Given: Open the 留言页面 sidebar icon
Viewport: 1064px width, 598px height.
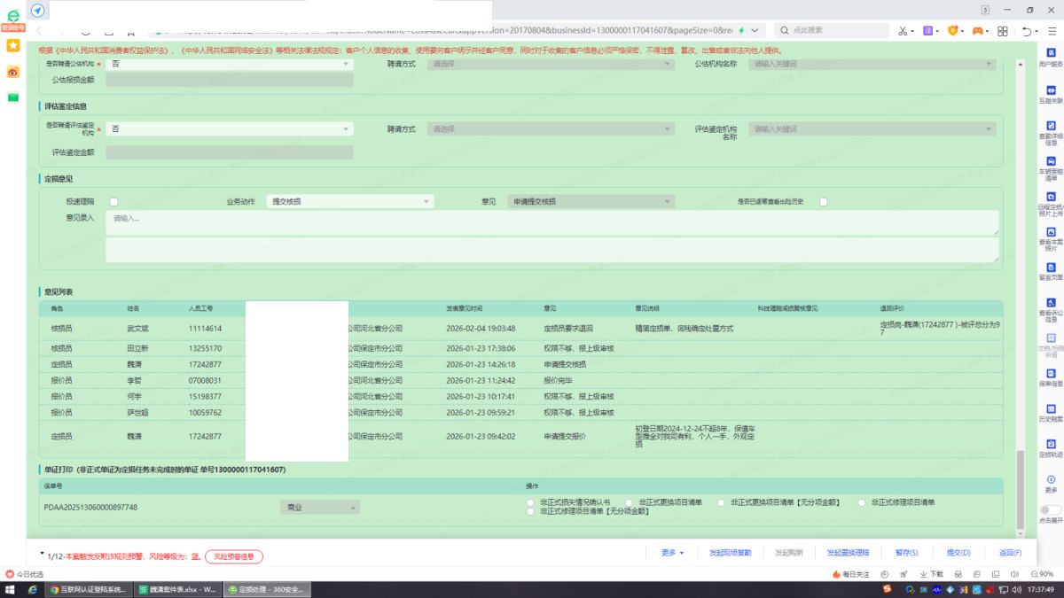Looking at the screenshot, I should pyautogui.click(x=1051, y=268).
